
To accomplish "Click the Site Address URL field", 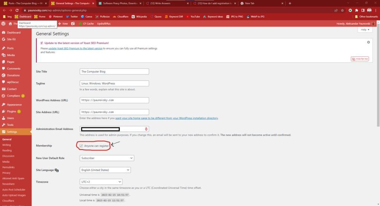I will 114,112.
